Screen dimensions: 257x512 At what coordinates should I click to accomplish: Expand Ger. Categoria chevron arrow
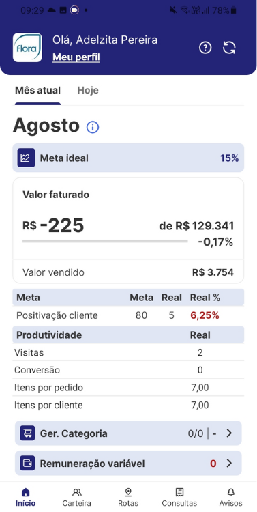coord(229,433)
